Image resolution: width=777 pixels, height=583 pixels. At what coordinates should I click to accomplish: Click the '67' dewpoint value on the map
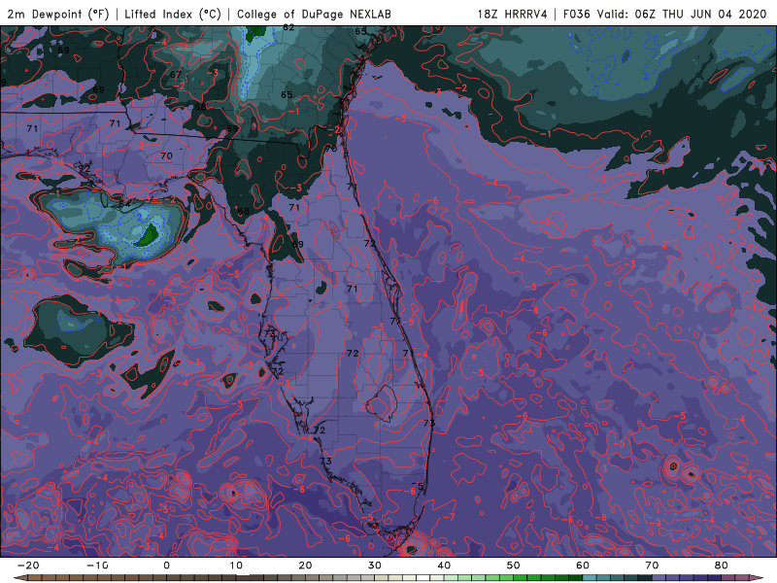coord(176,75)
